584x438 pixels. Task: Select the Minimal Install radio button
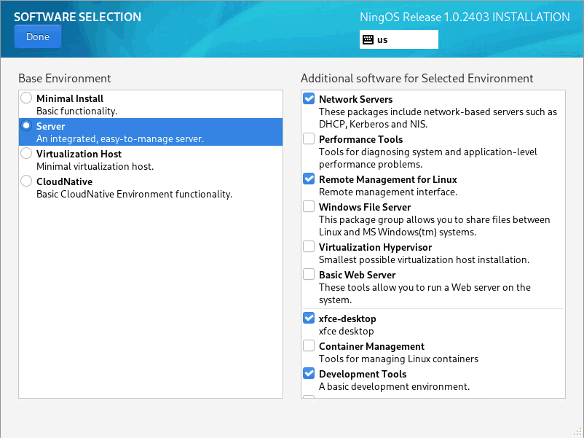point(26,98)
